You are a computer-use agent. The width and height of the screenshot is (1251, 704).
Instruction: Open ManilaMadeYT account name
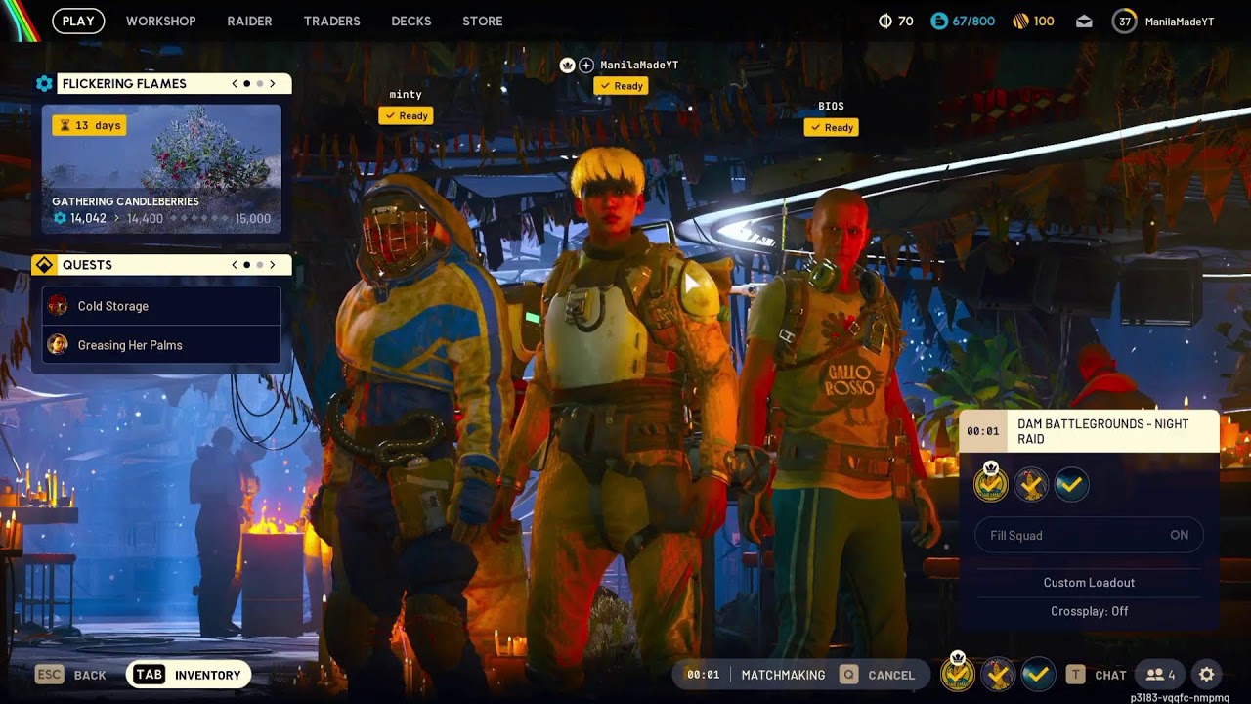[x=1180, y=22]
